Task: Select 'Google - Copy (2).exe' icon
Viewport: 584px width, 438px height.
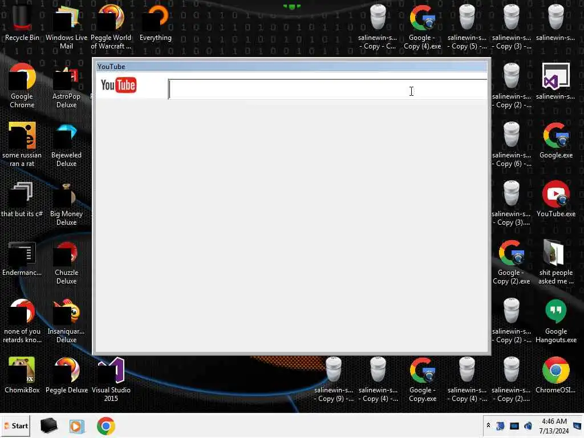Action: coord(512,261)
